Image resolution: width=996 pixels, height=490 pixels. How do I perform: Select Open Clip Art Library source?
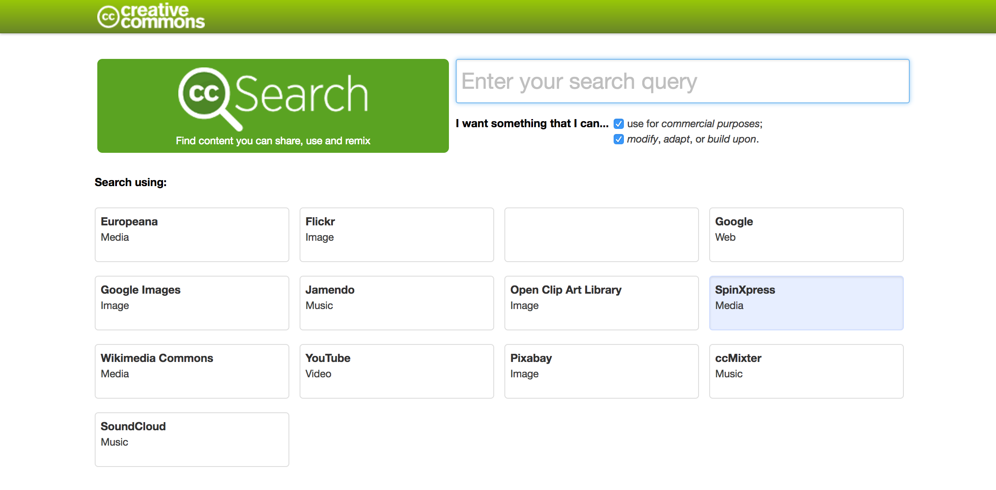[x=602, y=303]
